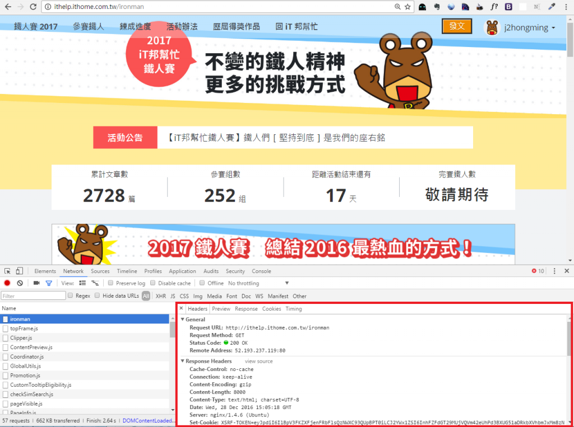Close the request details pane

[181, 308]
